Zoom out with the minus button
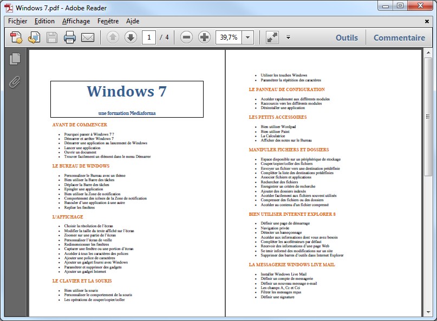This screenshot has width=437, height=321. [186, 37]
